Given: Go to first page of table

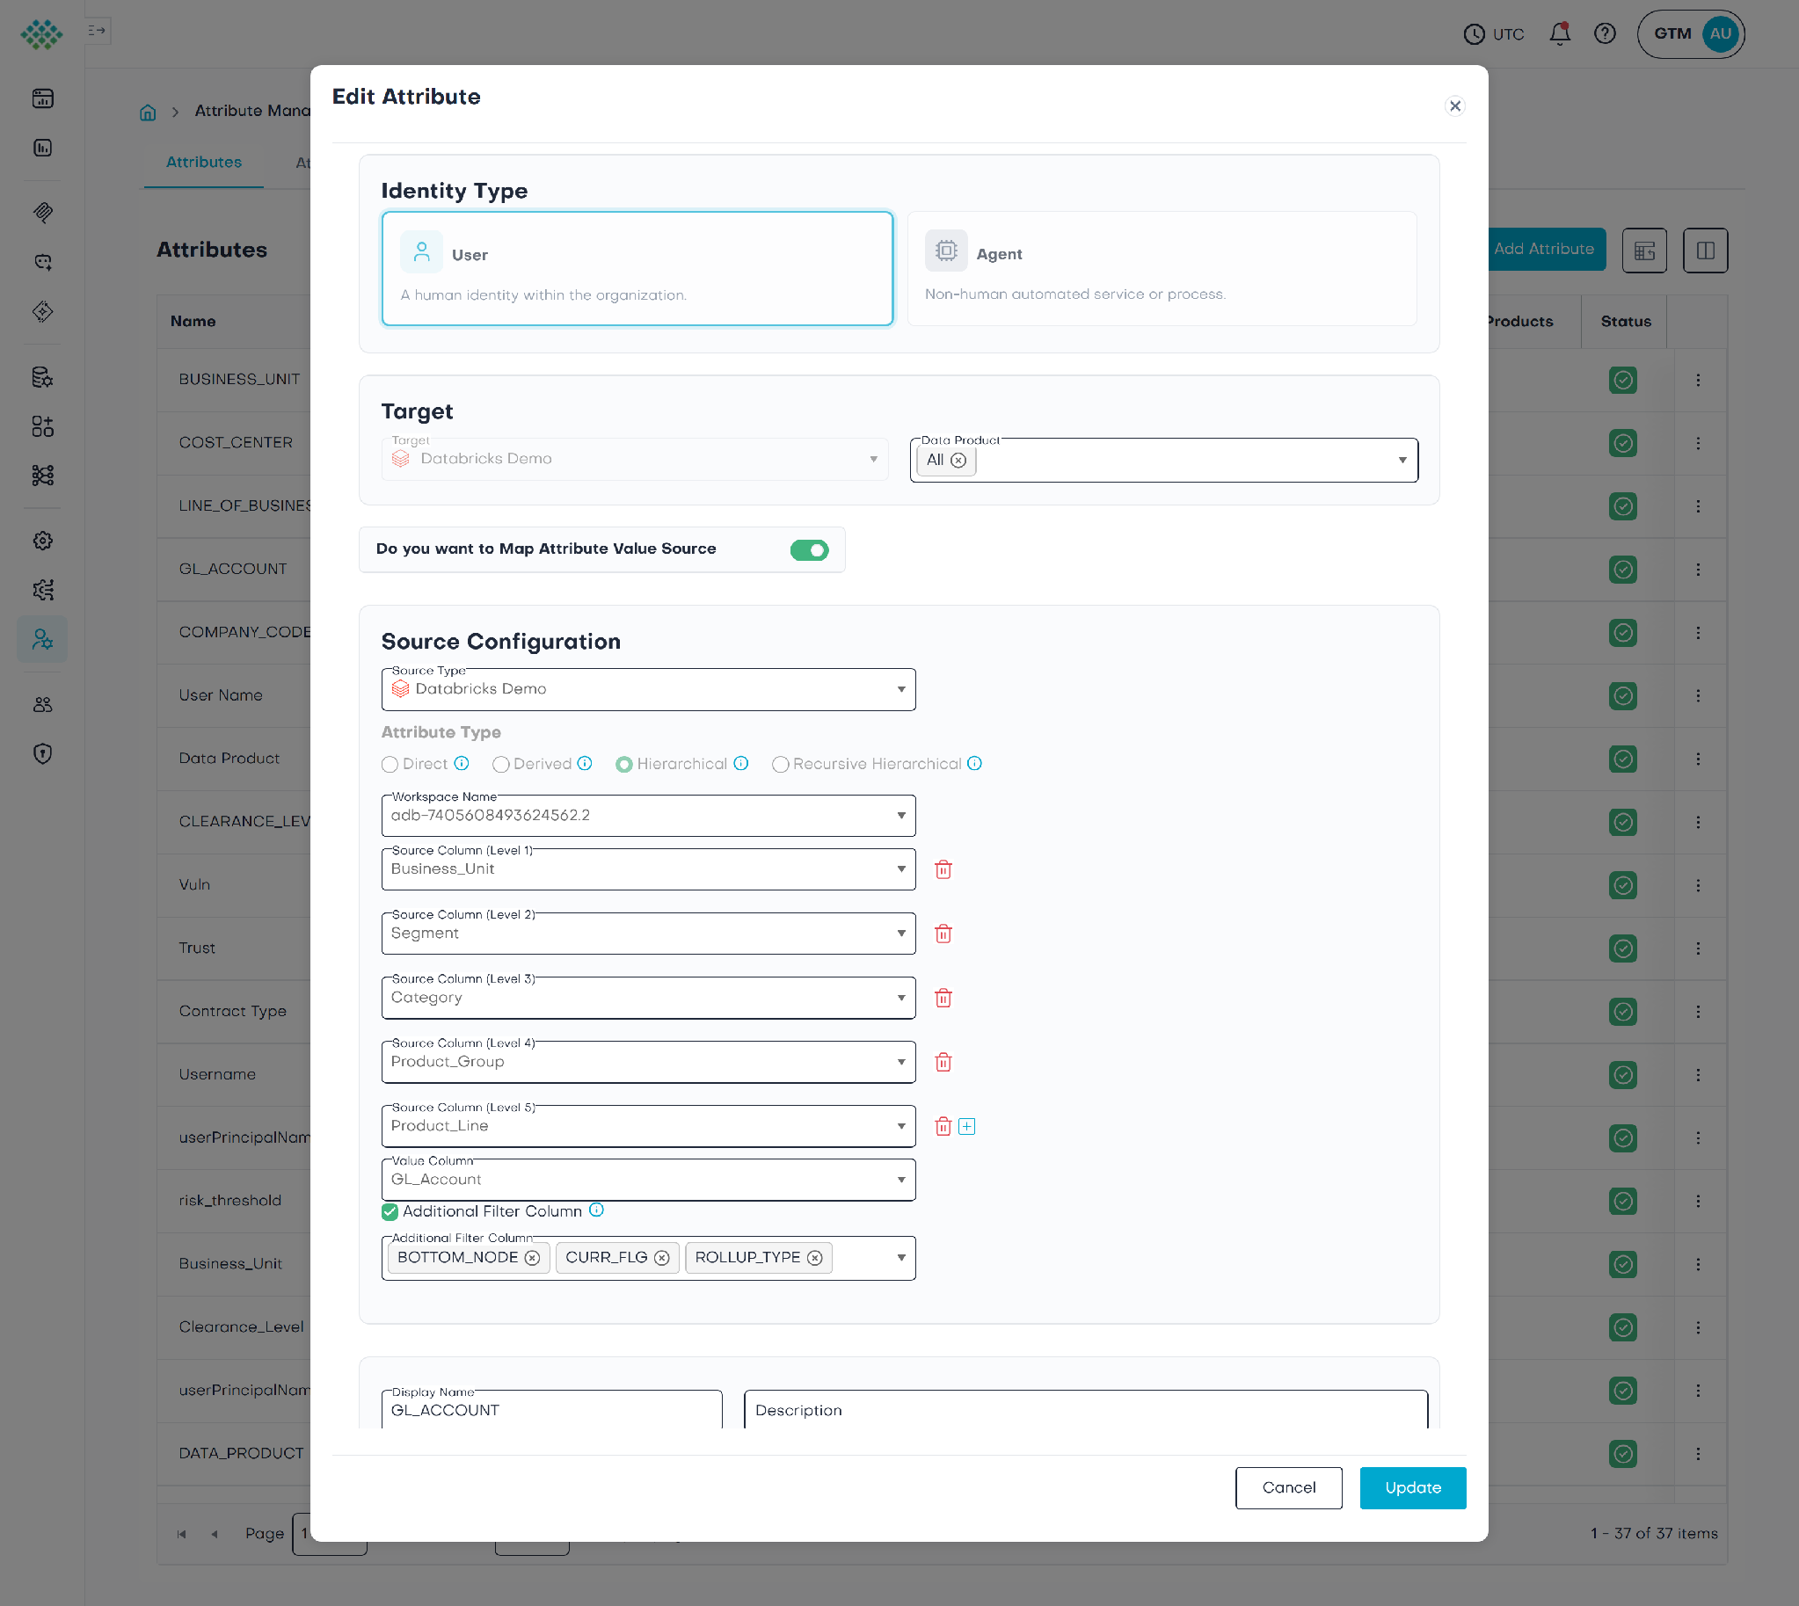Looking at the screenshot, I should pyautogui.click(x=182, y=1534).
